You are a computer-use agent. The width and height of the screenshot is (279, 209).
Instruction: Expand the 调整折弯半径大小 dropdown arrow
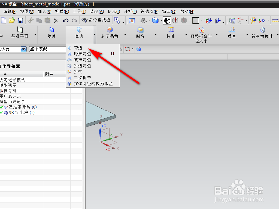pyautogui.click(x=217, y=35)
